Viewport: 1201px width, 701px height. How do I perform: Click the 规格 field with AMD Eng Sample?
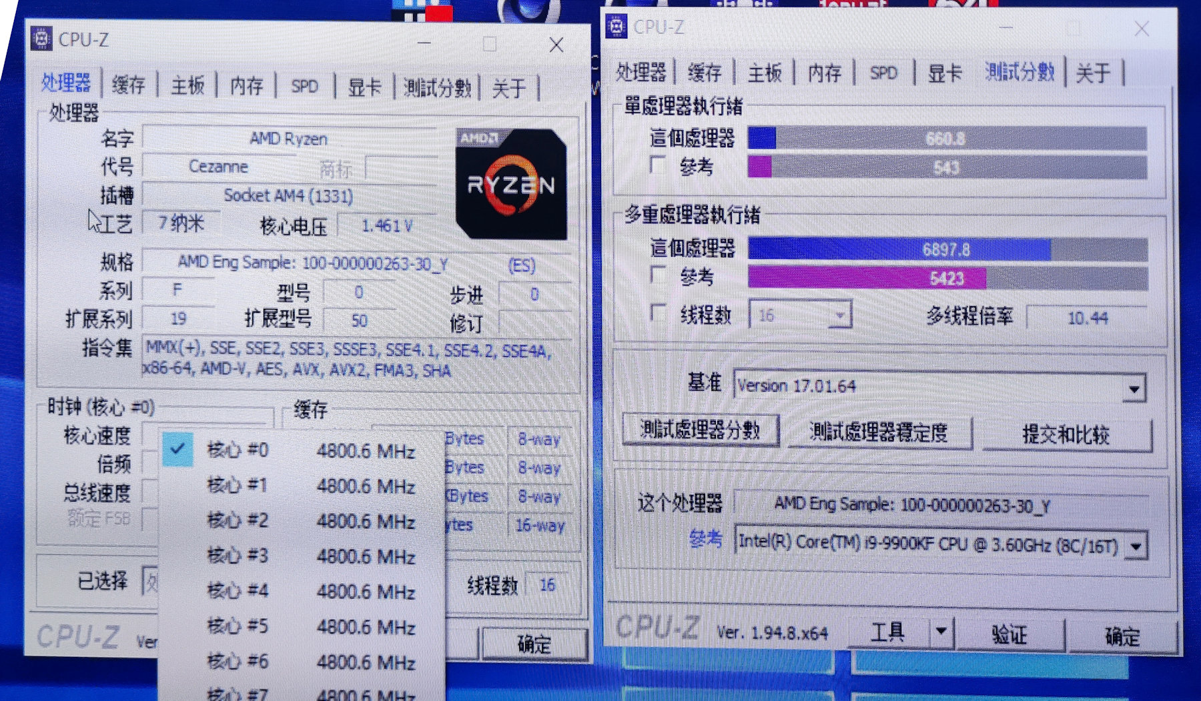357,264
